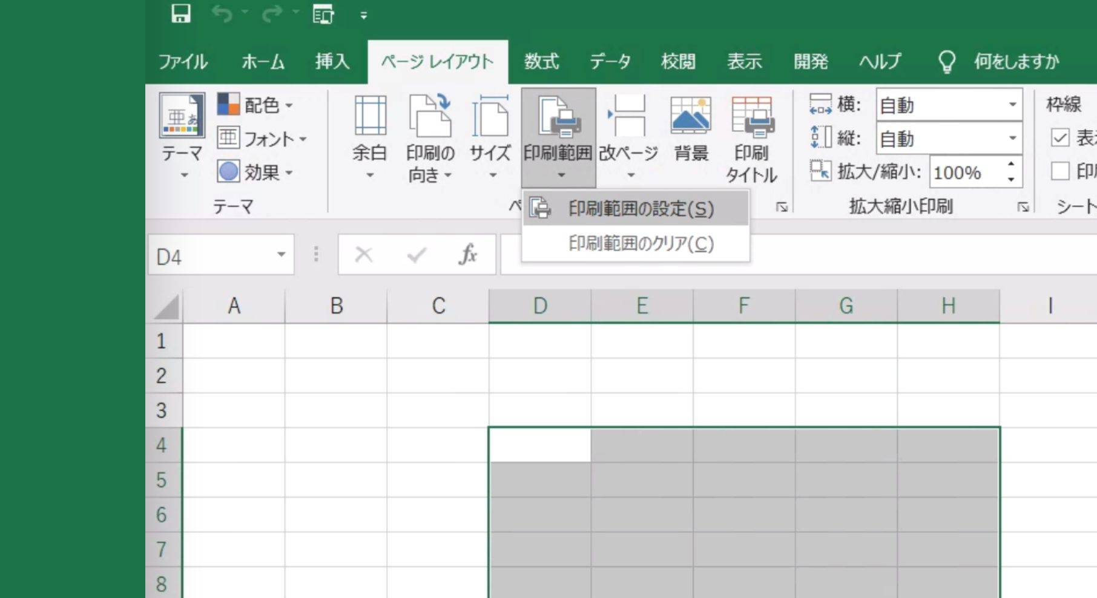The width and height of the screenshot is (1097, 598).
Task: Open the ファイル tab
Action: pos(183,61)
